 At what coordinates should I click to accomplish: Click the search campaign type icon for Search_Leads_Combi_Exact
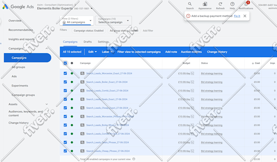(x=82, y=91)
